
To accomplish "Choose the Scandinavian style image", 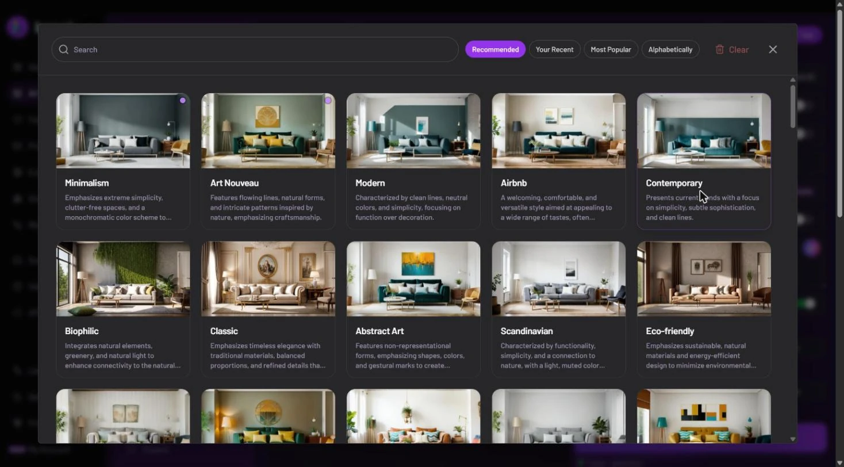I will pyautogui.click(x=558, y=279).
